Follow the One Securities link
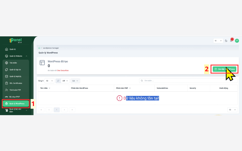The height and width of the screenshot is (151, 242). click(x=63, y=70)
